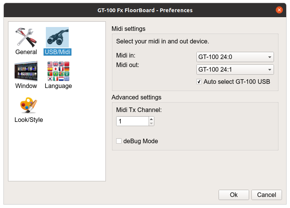Screen dimensions: 290x208
Task: Expand the Midi in device dropdown
Action: pos(235,57)
